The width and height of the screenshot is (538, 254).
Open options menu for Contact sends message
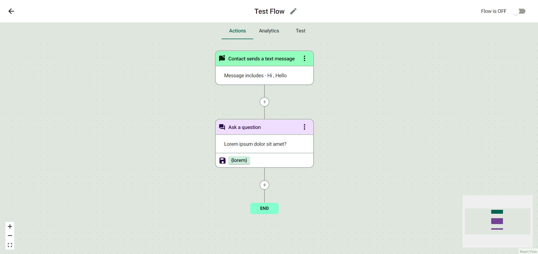click(304, 58)
